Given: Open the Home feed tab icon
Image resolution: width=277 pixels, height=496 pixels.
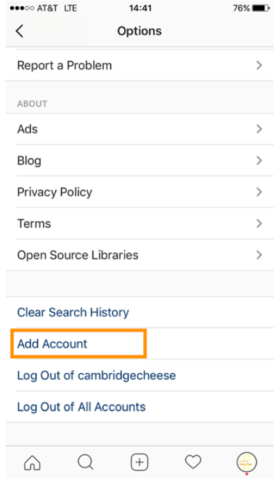Looking at the screenshot, I should 32,463.
